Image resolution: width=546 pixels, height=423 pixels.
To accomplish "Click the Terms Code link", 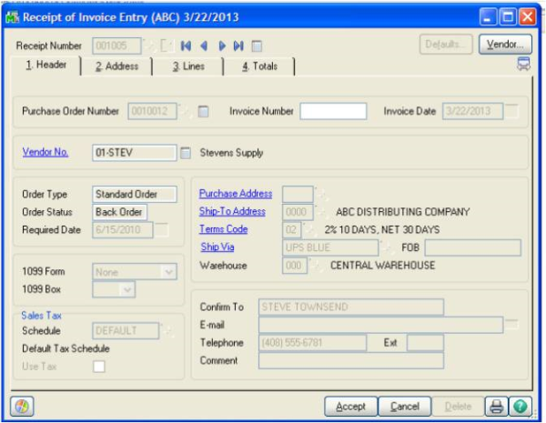I will click(224, 229).
